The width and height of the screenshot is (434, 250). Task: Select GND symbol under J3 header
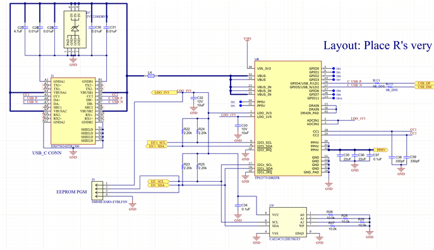[133, 206]
